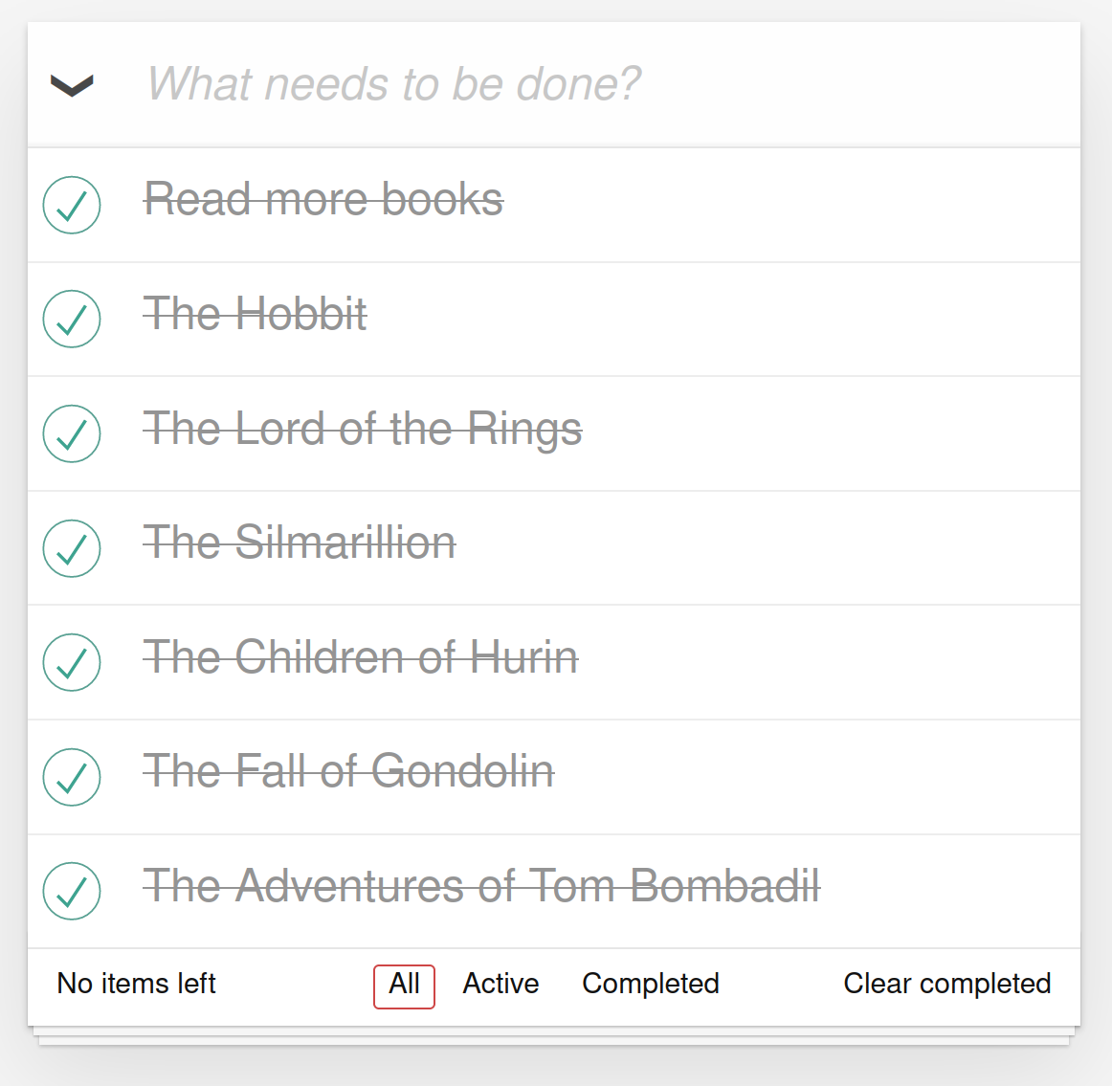Toggle all todos with the chevron arrow
This screenshot has width=1112, height=1086.
(72, 85)
